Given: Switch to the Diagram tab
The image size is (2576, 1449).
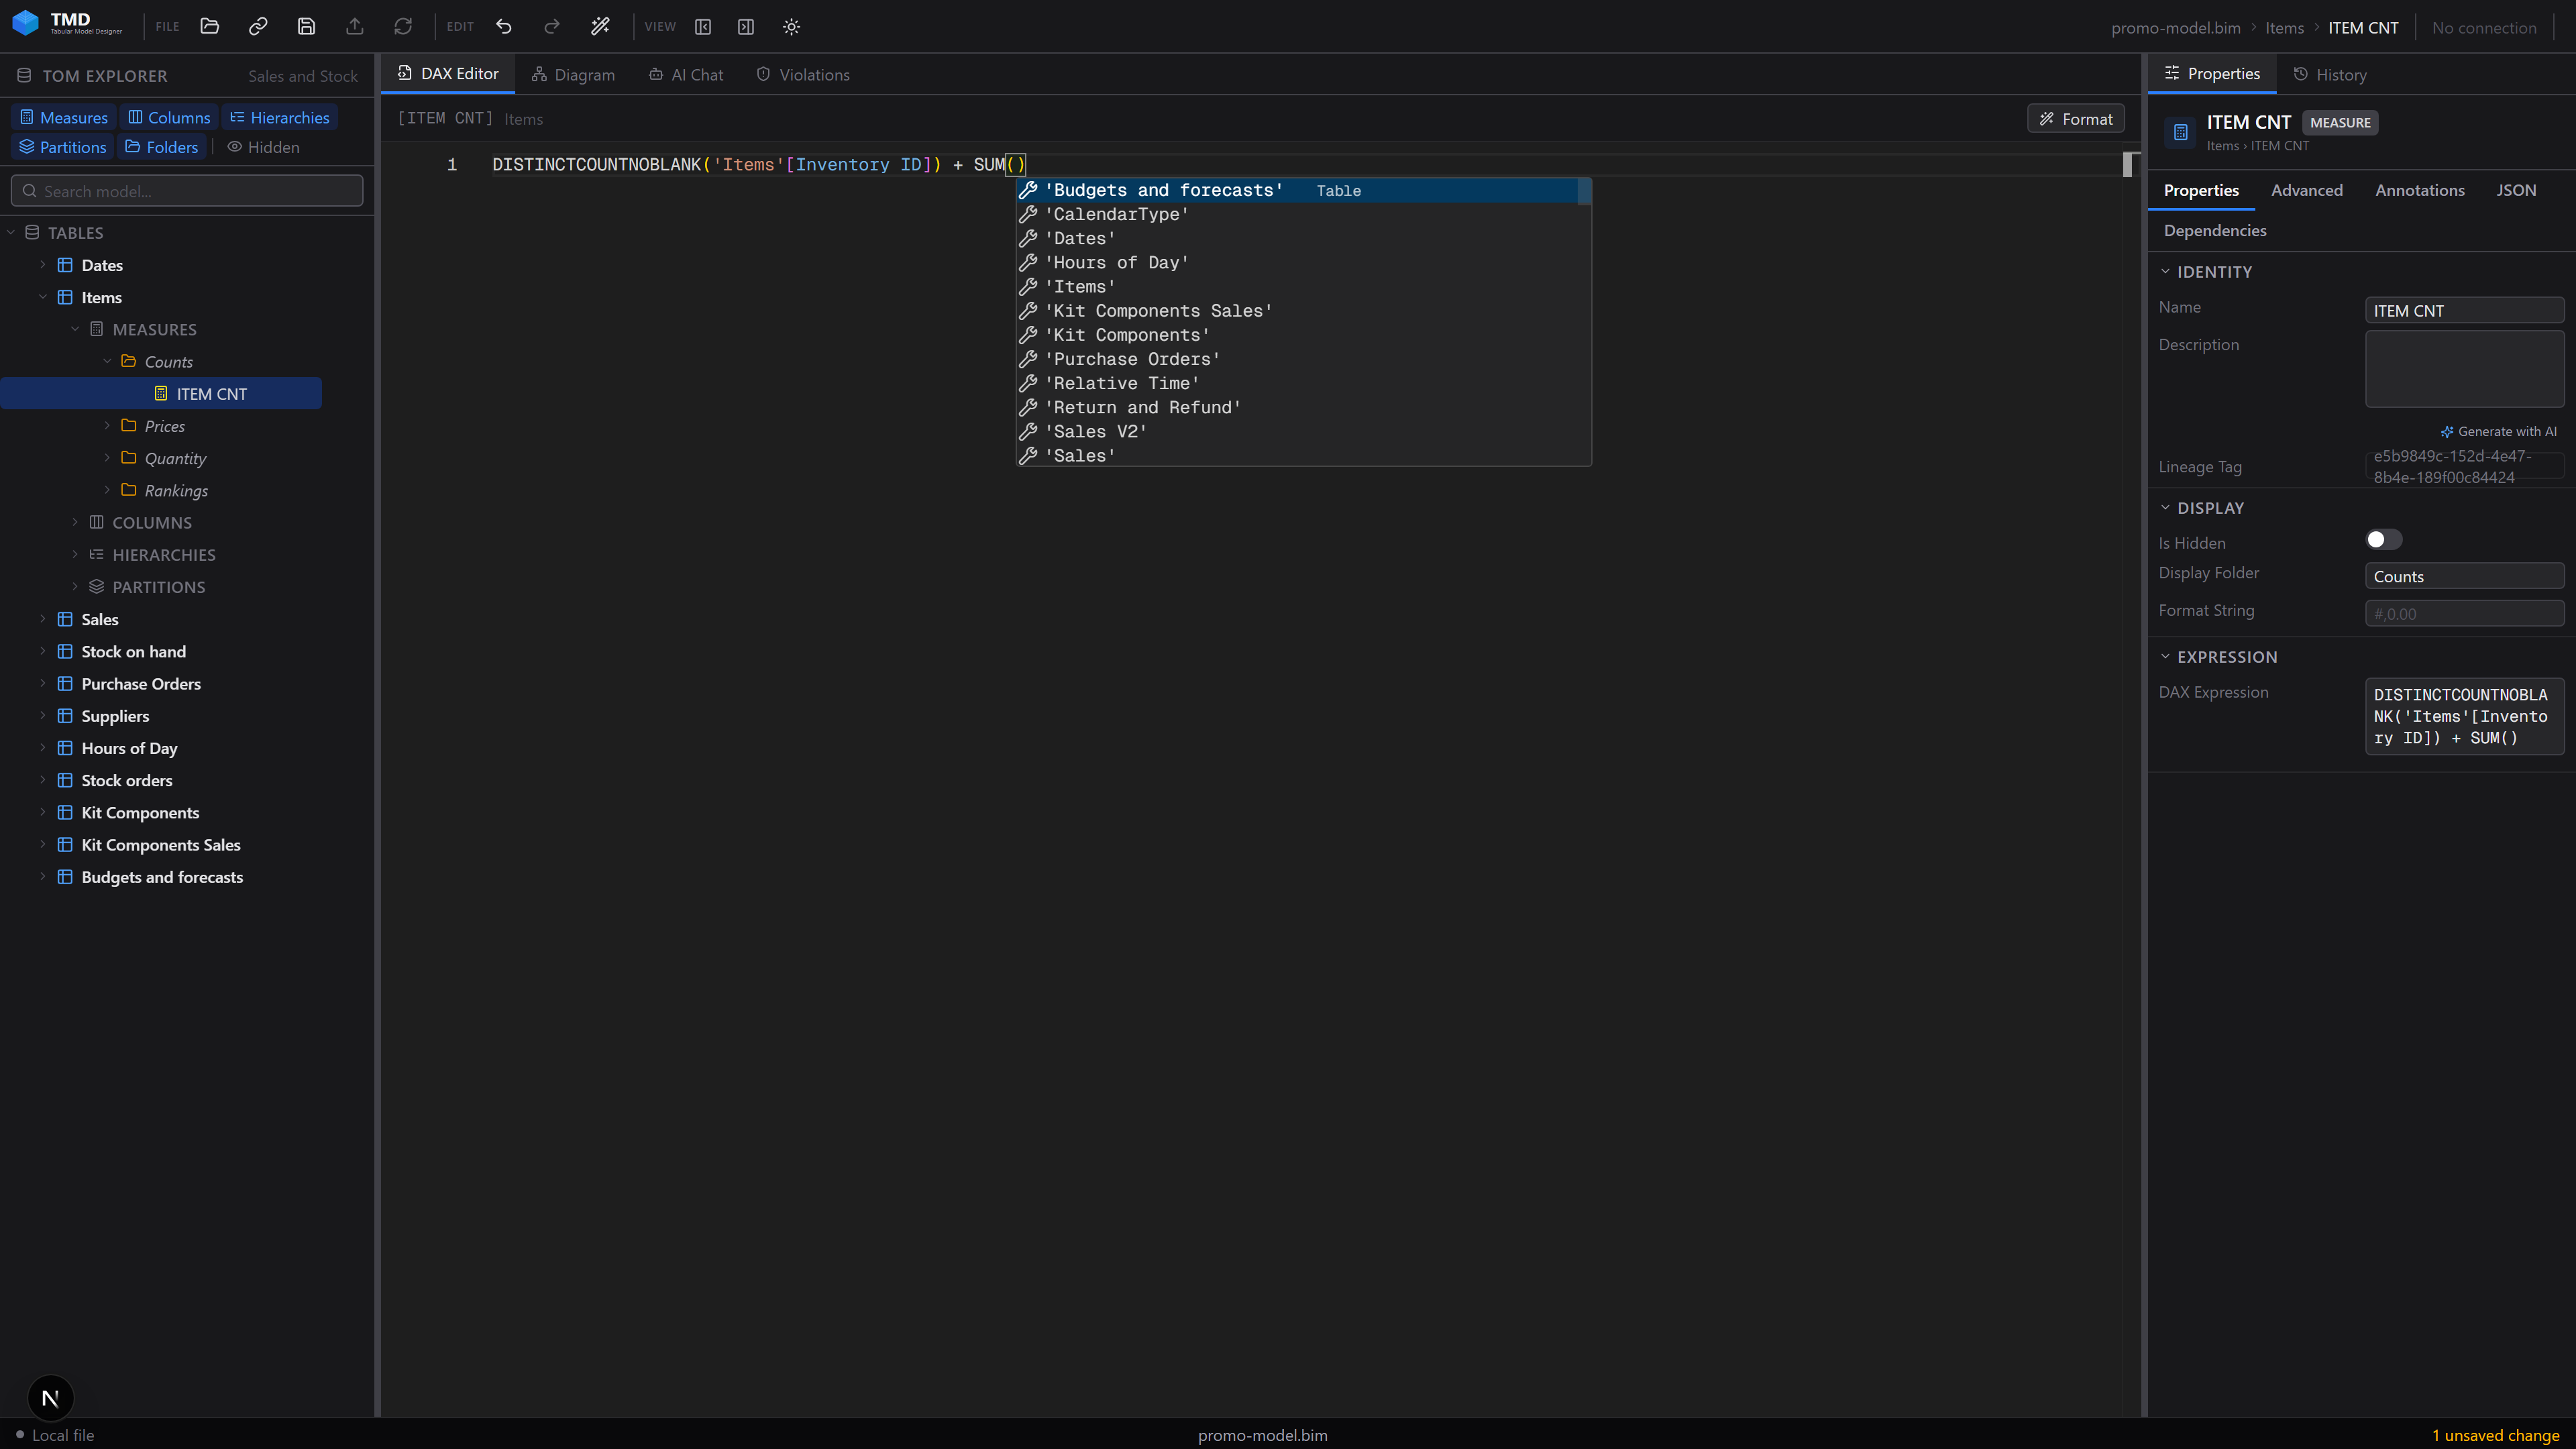Looking at the screenshot, I should point(573,75).
